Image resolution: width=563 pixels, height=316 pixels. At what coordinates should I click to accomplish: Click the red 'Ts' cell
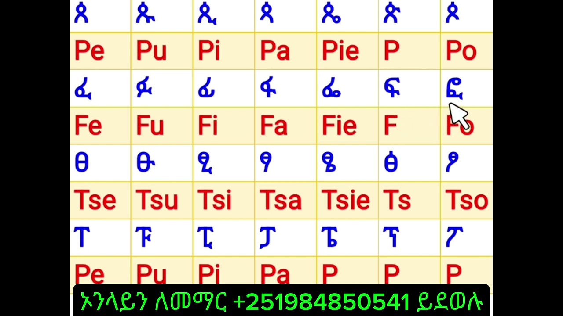click(x=397, y=200)
